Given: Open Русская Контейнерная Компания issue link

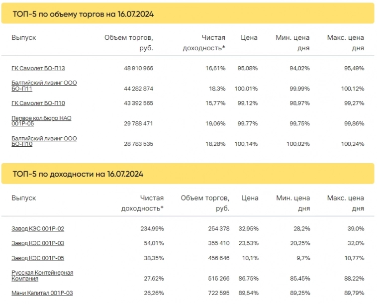Looking at the screenshot, I should (x=42, y=276).
